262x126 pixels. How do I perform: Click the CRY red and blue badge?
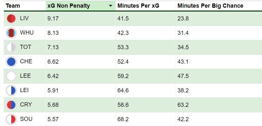click(x=11, y=105)
